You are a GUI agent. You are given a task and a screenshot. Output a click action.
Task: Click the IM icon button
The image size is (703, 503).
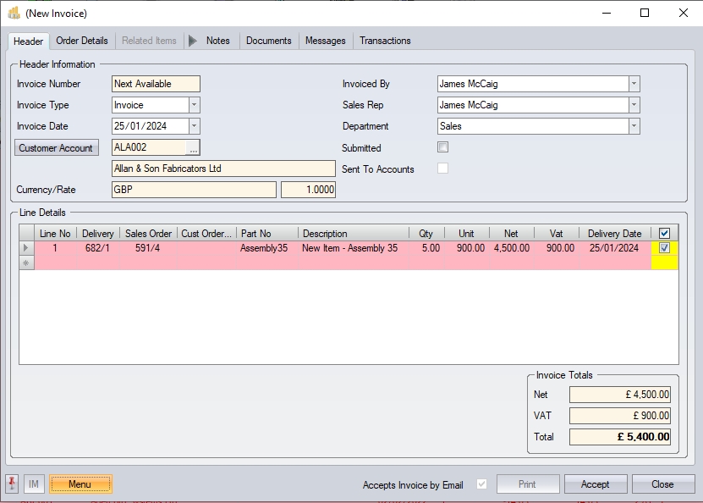[x=34, y=484]
